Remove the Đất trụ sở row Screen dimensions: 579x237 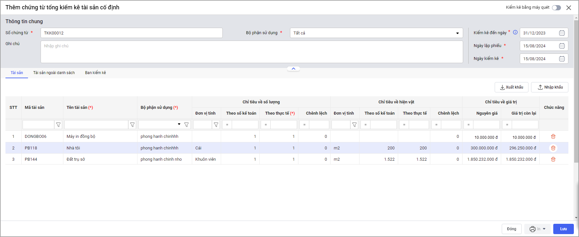tap(553, 159)
